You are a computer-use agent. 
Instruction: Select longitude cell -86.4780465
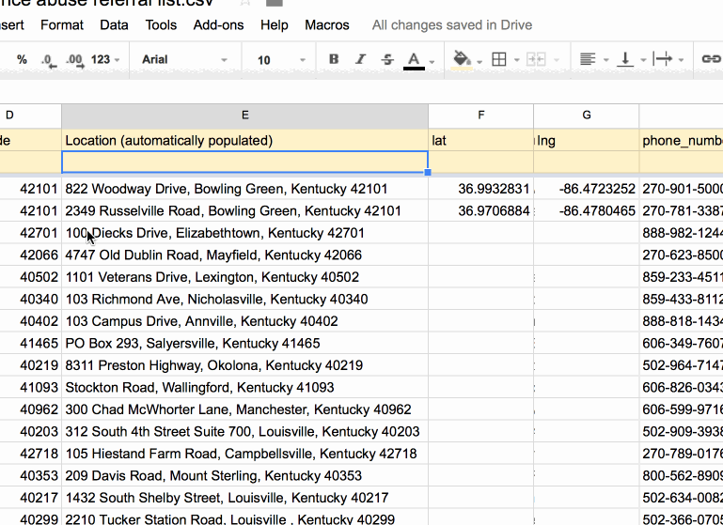(587, 211)
